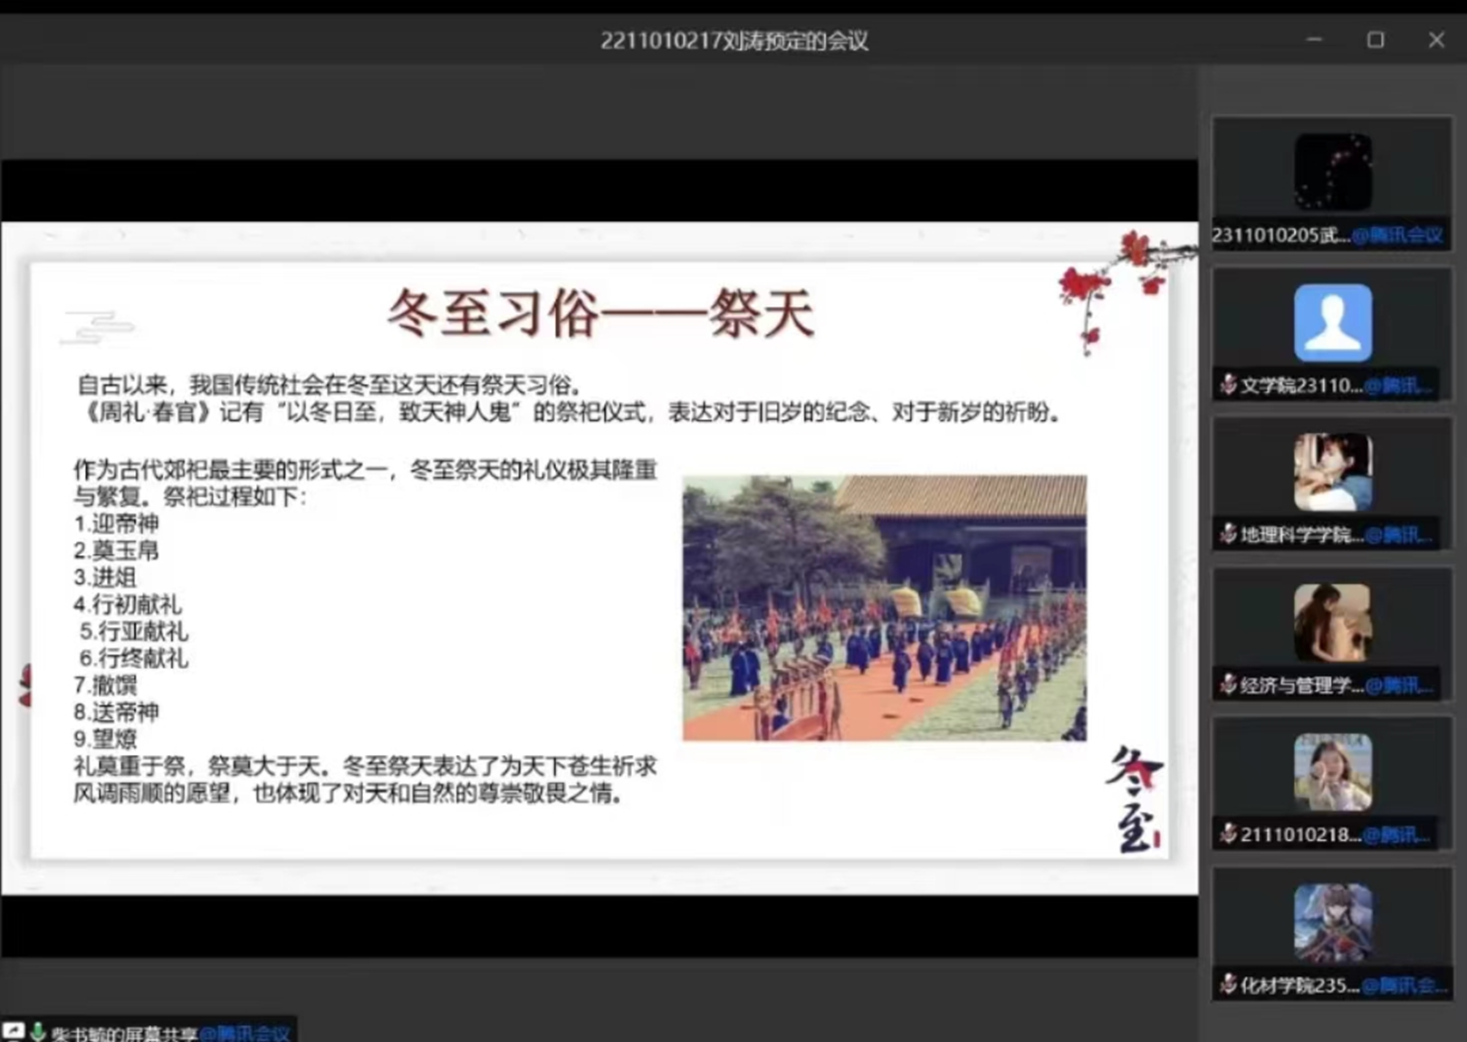The width and height of the screenshot is (1467, 1042).
Task: Maximize the meeting window
Action: coord(1375,40)
